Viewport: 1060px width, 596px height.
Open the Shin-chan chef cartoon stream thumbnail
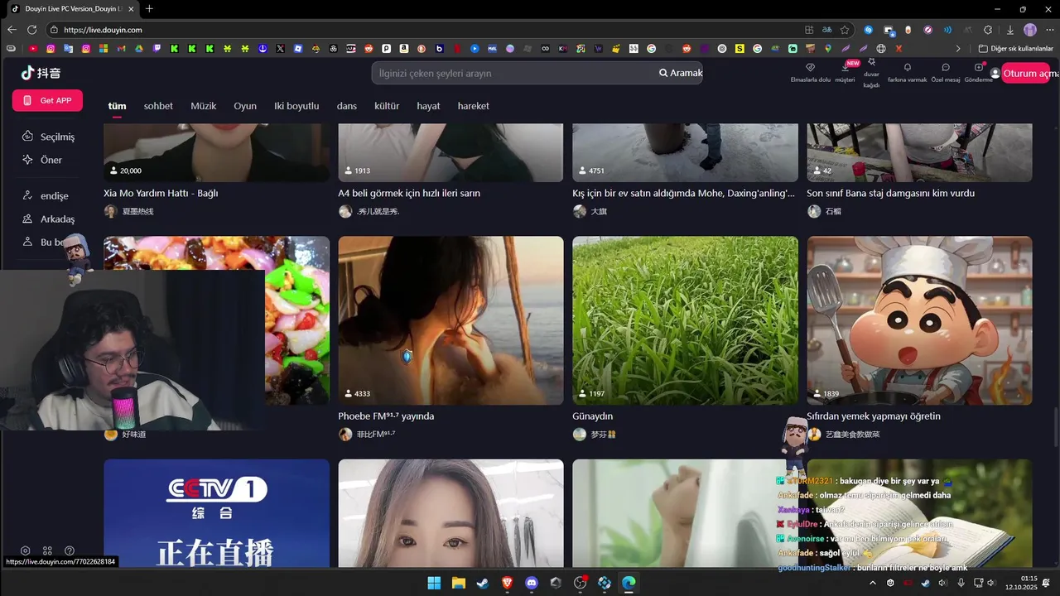pos(919,320)
